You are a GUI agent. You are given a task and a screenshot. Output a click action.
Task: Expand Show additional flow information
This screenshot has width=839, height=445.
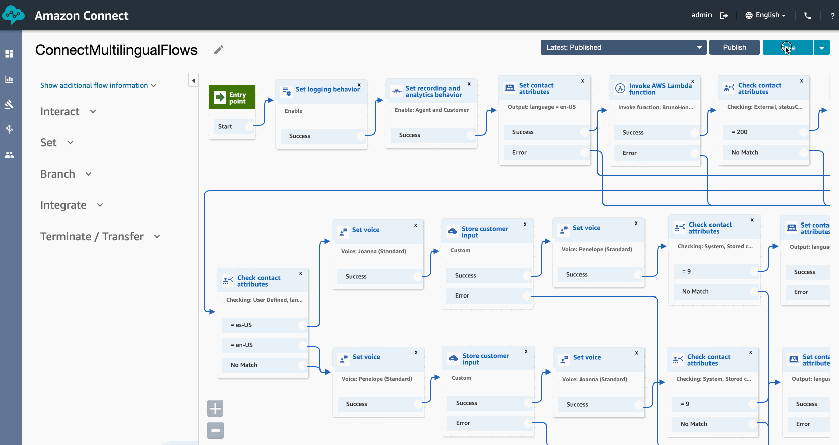[x=98, y=85]
